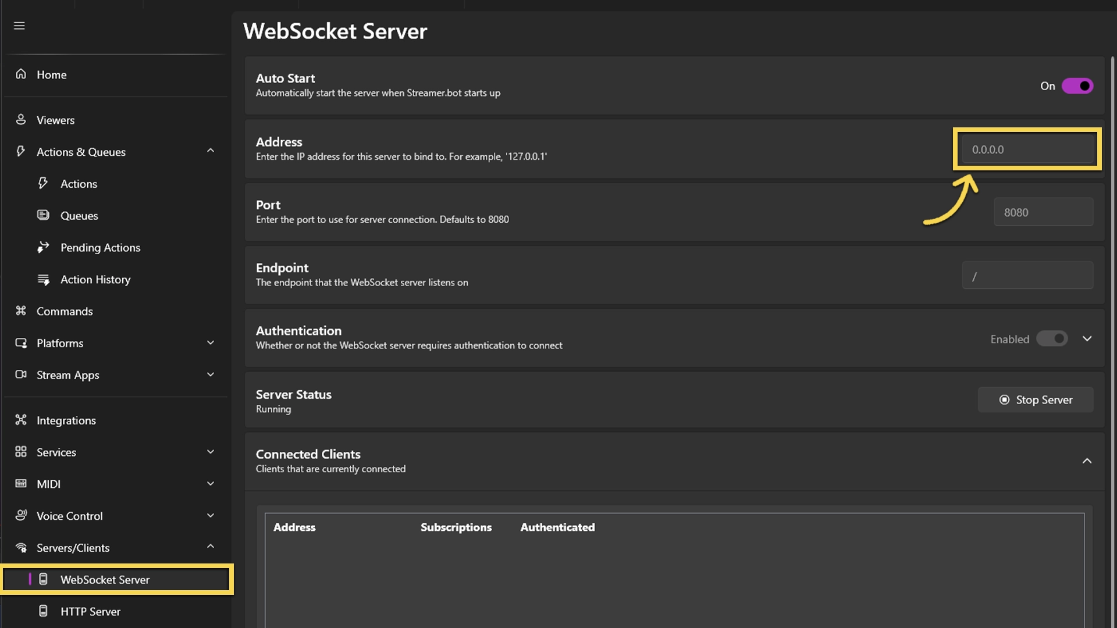This screenshot has height=628, width=1117.
Task: Click the Integrations icon
Action: [21, 419]
